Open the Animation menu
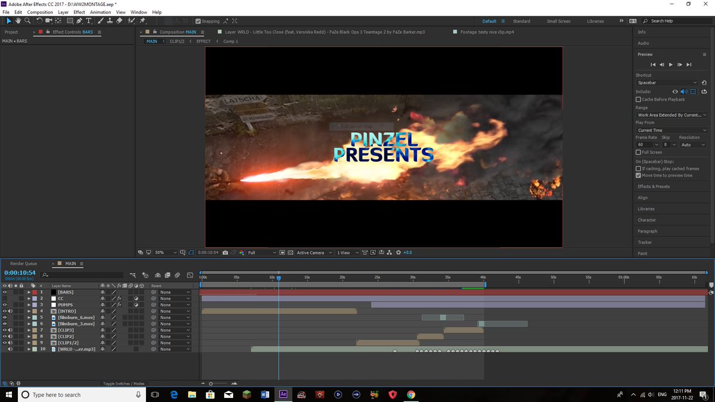 (x=100, y=12)
